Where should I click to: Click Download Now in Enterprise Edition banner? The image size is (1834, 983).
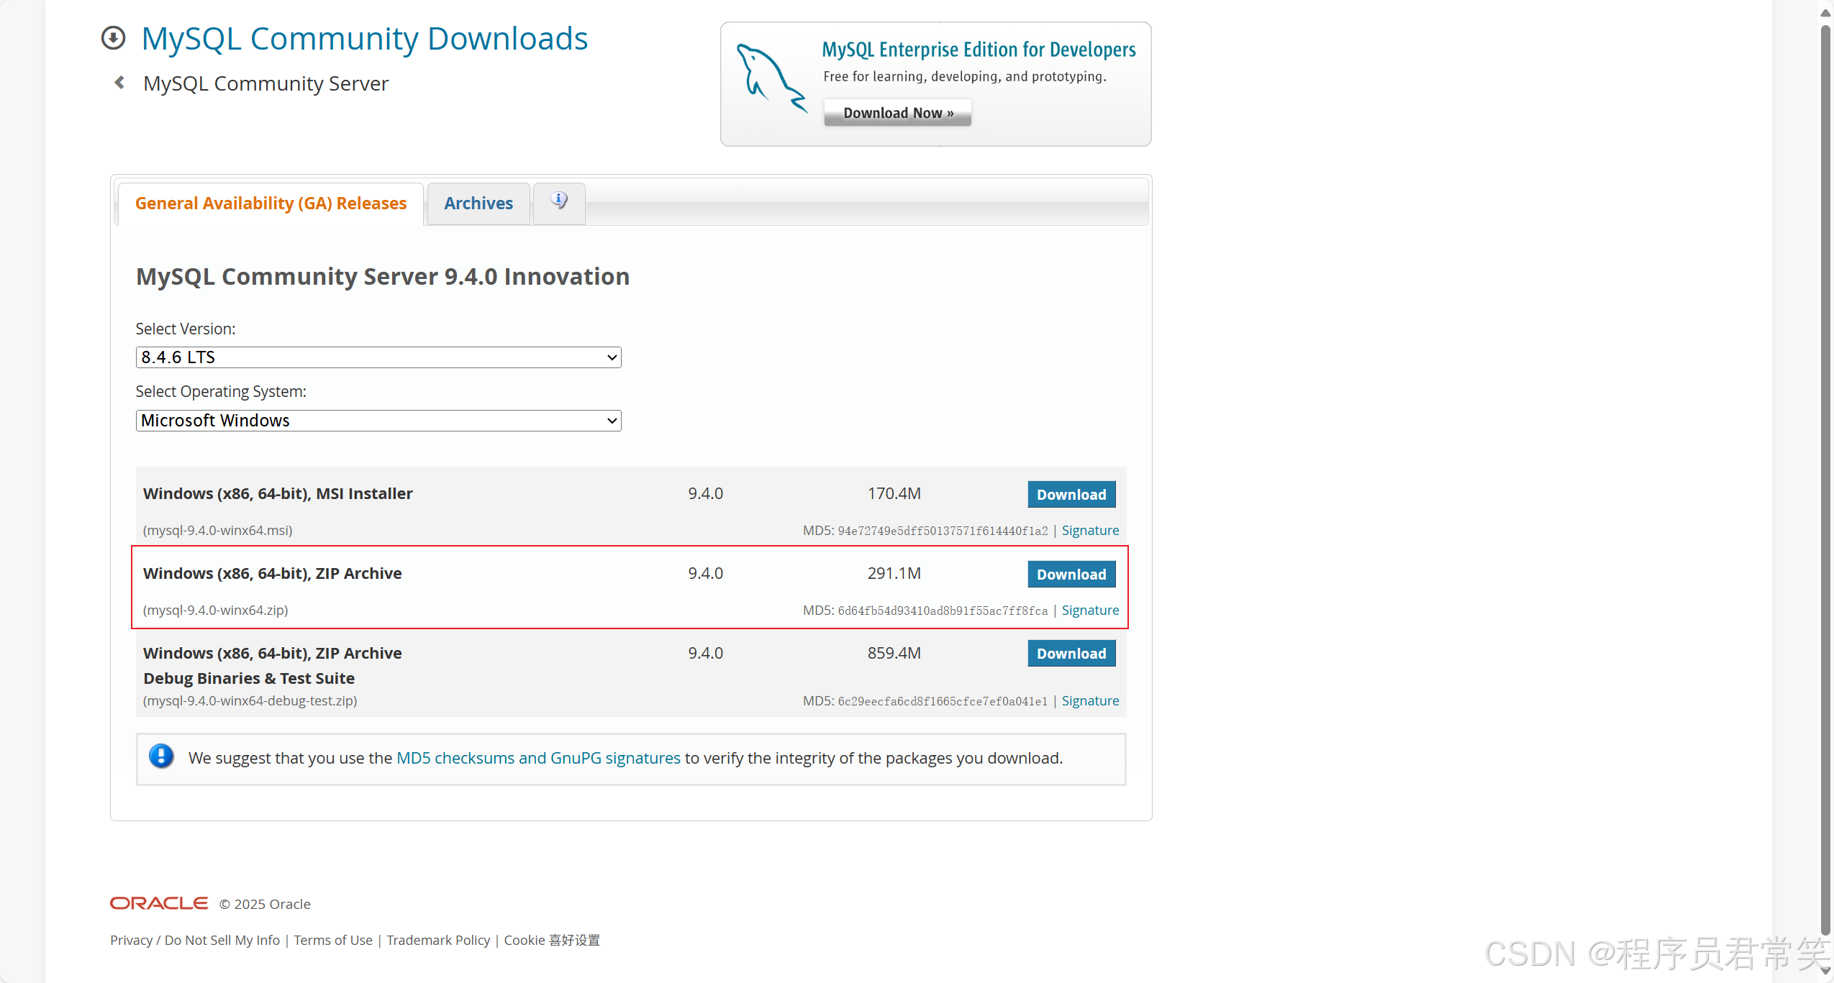898,113
